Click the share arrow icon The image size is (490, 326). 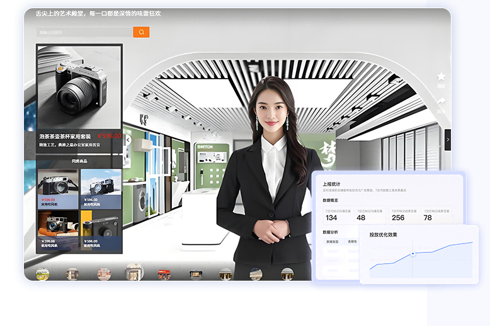pos(441,101)
